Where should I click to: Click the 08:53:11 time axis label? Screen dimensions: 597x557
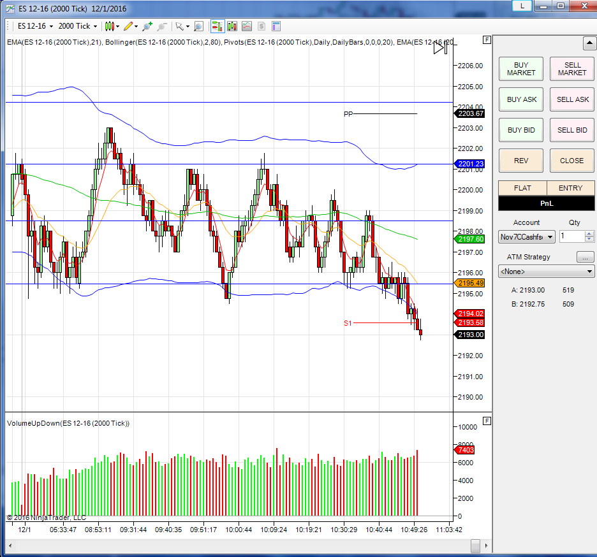click(98, 530)
